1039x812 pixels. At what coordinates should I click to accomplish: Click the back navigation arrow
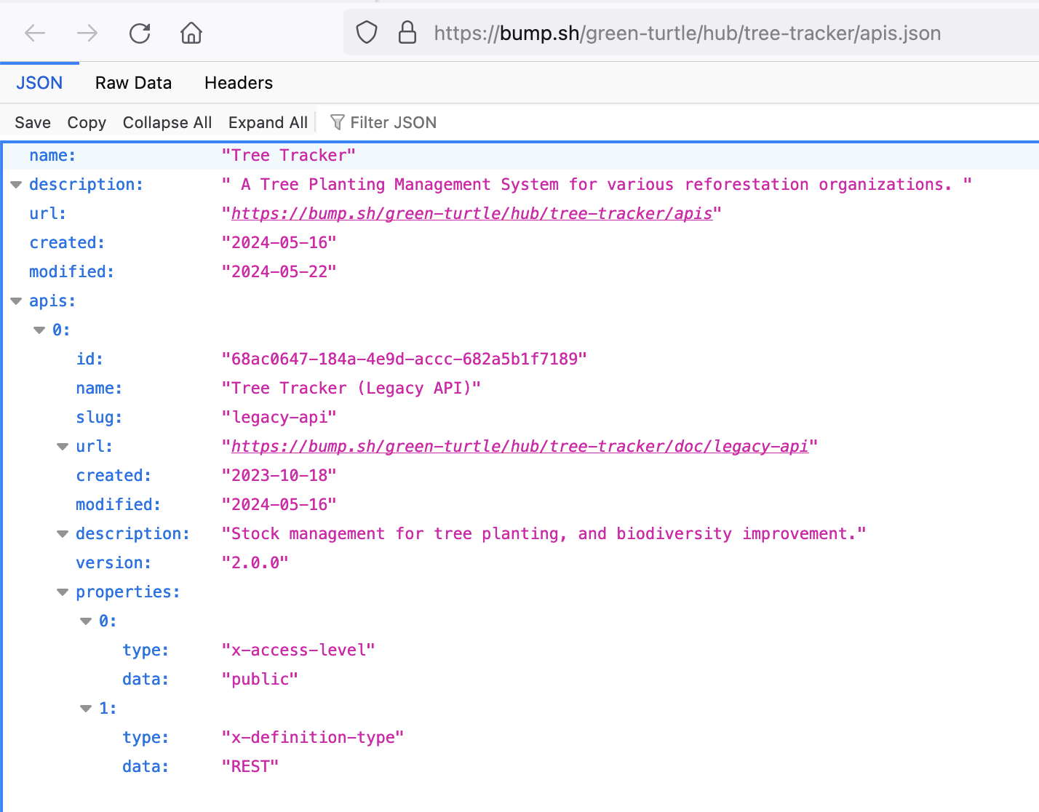point(34,33)
